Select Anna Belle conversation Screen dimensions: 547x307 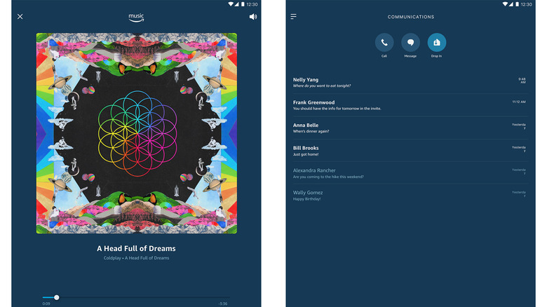pos(410,128)
